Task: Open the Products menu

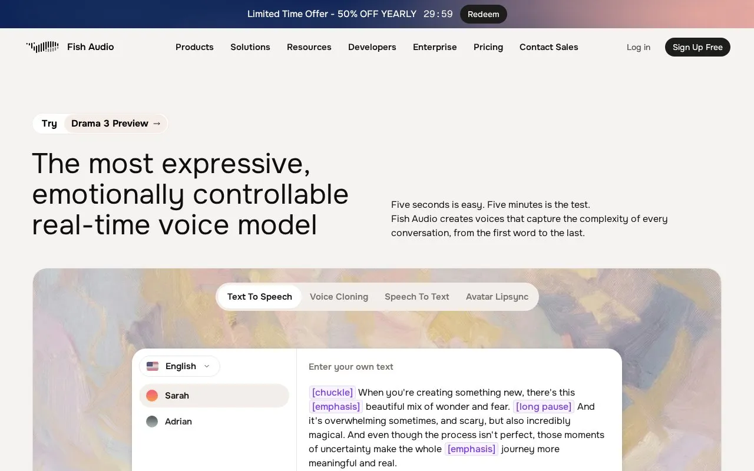Action: 194,47
